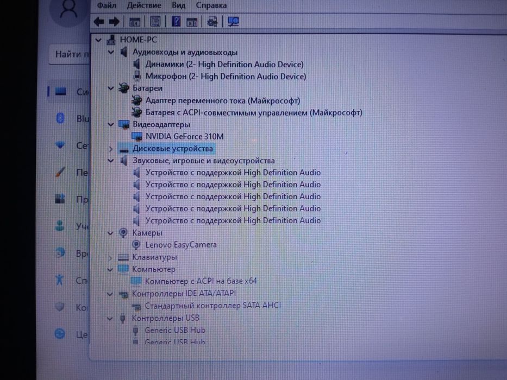Select Компьютер с ACPI на базе x64
This screenshot has height=380, width=507.
pos(201,281)
